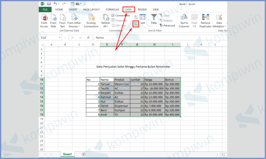Viewport: 266px width, 159px height.
Task: Click the Text to Columns icon
Action: [184, 21]
